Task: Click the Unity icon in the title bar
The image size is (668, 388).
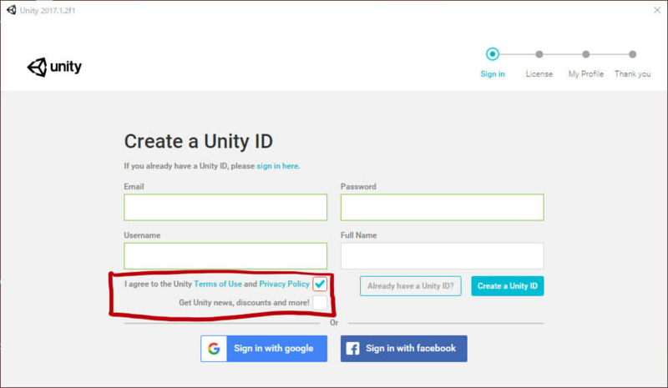Action: tap(12, 10)
